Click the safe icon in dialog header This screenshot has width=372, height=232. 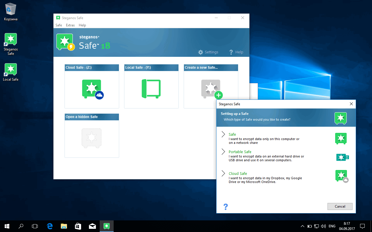341,118
